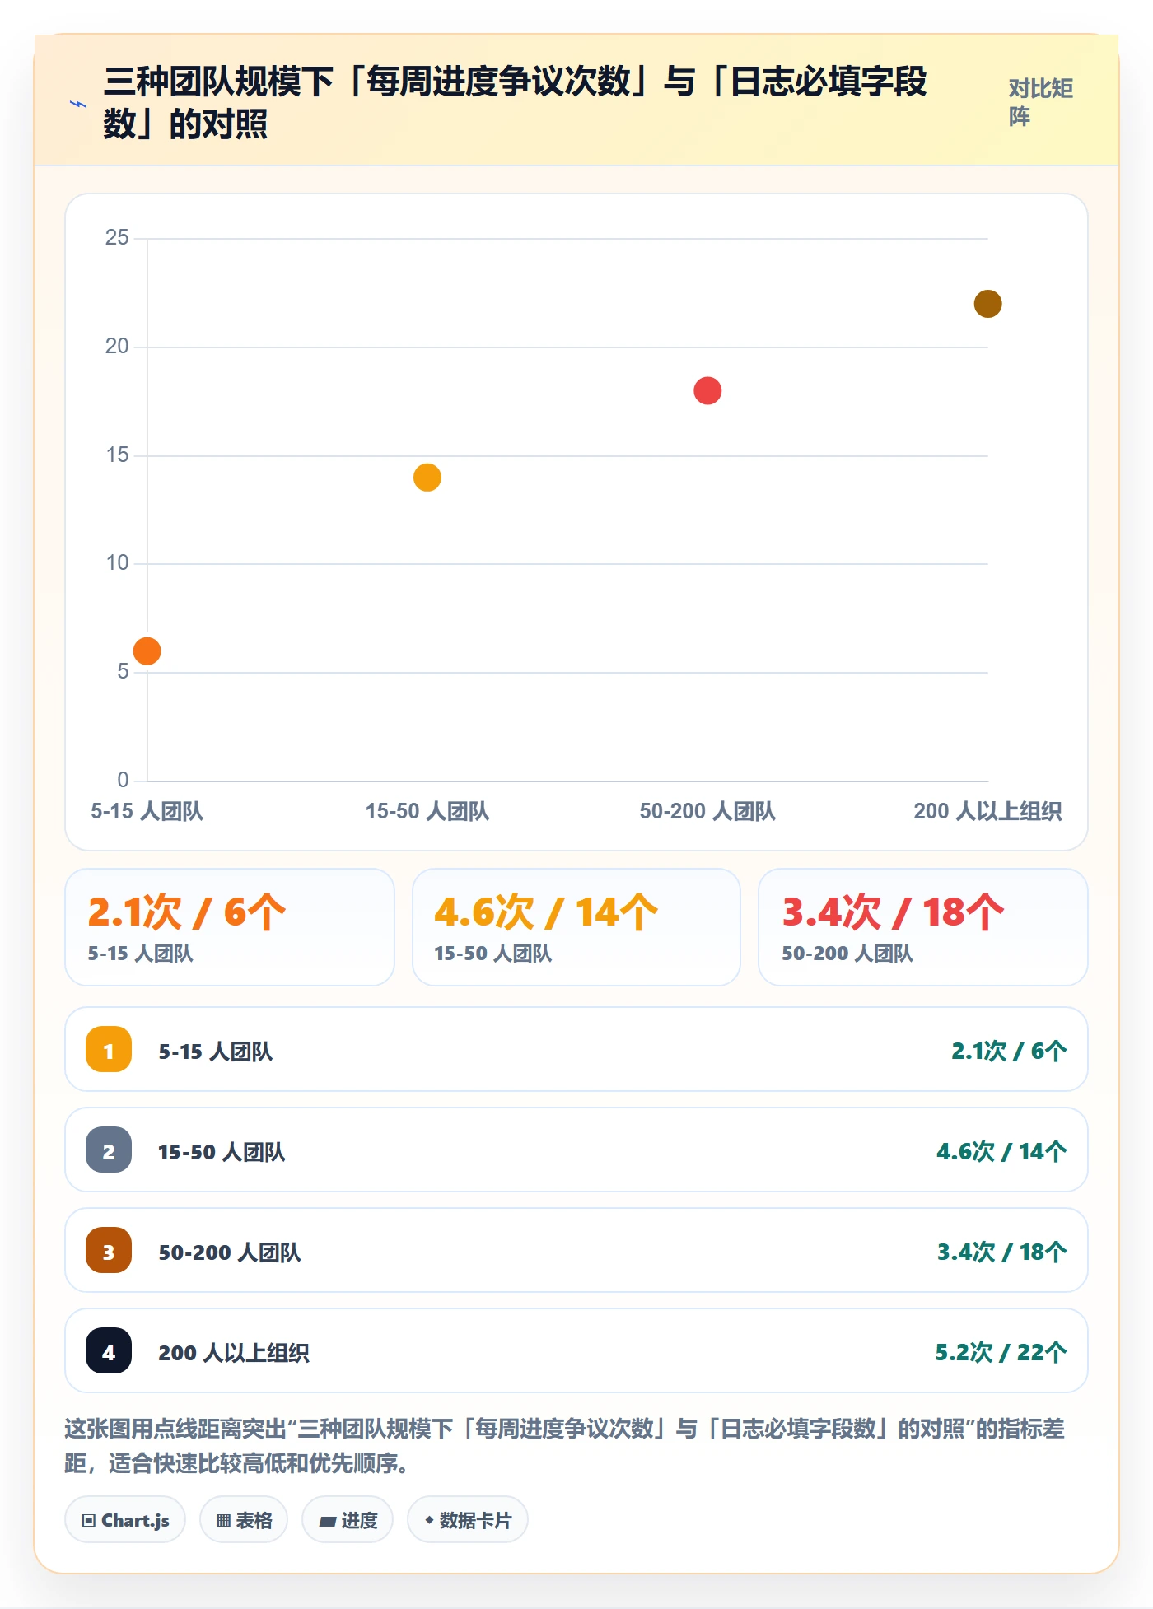Click the 对比矩阵 label in header
The height and width of the screenshot is (1609, 1153).
tap(1041, 102)
